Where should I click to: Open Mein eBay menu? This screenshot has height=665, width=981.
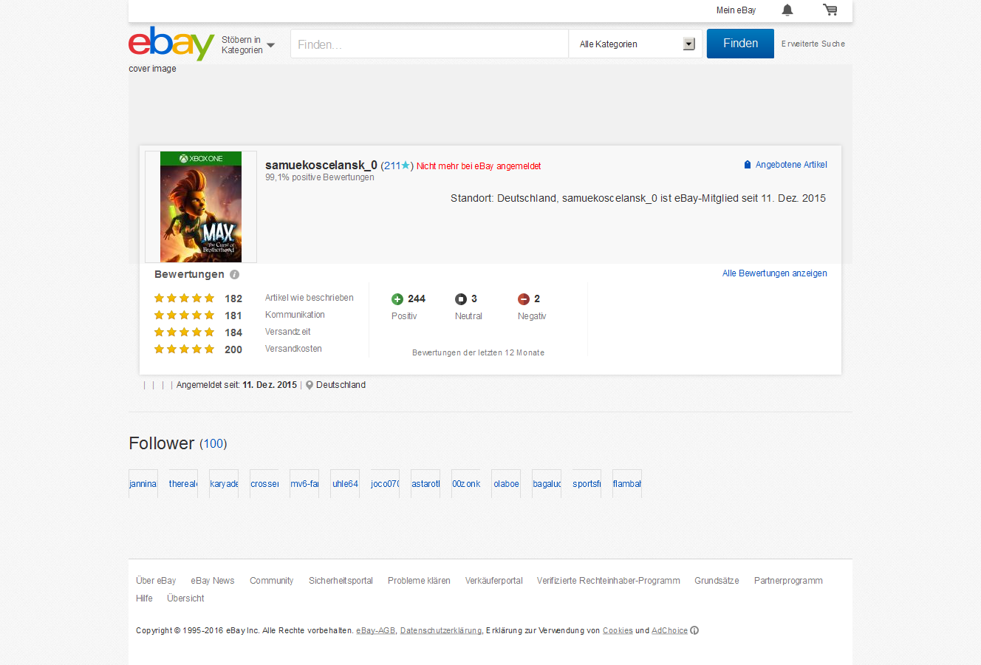point(736,10)
